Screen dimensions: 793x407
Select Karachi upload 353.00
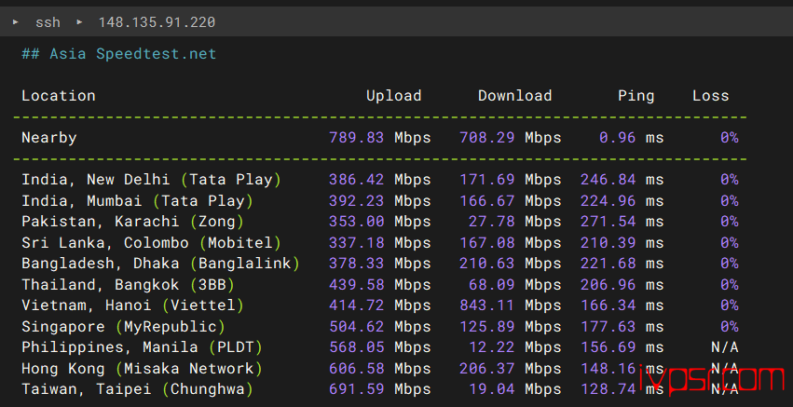(357, 222)
